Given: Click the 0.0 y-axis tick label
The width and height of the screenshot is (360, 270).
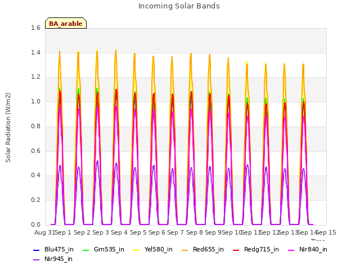Looking at the screenshot, I should [35, 224].
